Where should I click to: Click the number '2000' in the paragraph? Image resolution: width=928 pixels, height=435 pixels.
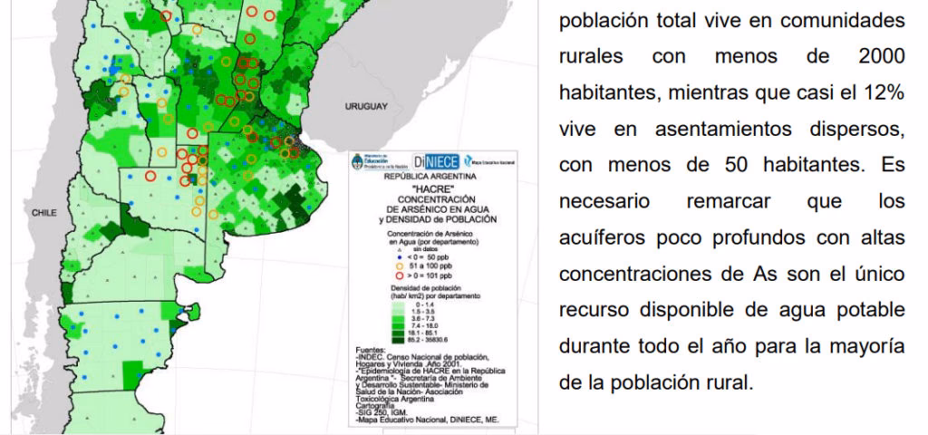click(x=881, y=57)
